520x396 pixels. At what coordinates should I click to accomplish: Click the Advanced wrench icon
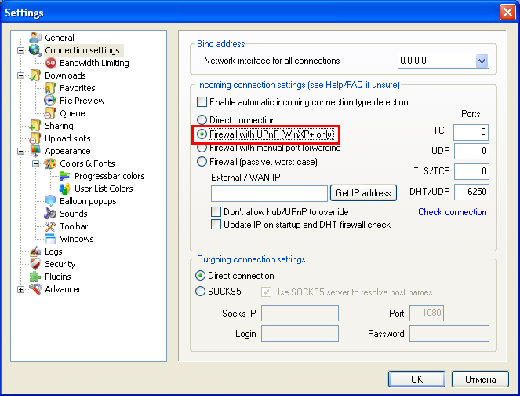(35, 289)
